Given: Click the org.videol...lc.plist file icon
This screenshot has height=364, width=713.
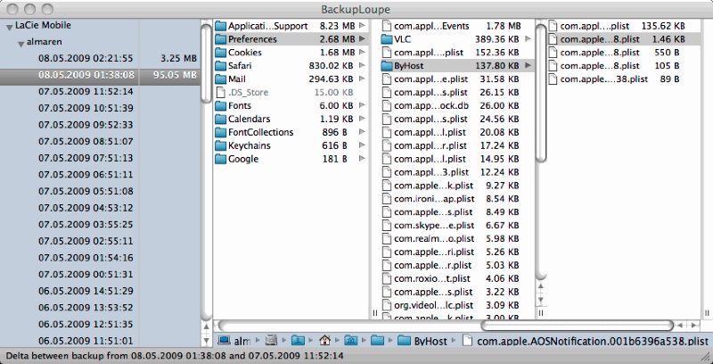Looking at the screenshot, I should coord(387,305).
